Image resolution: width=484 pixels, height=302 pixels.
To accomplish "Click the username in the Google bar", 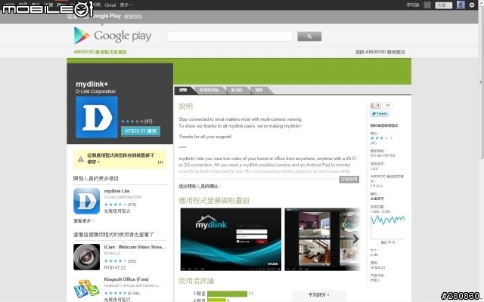I will tap(412, 5).
